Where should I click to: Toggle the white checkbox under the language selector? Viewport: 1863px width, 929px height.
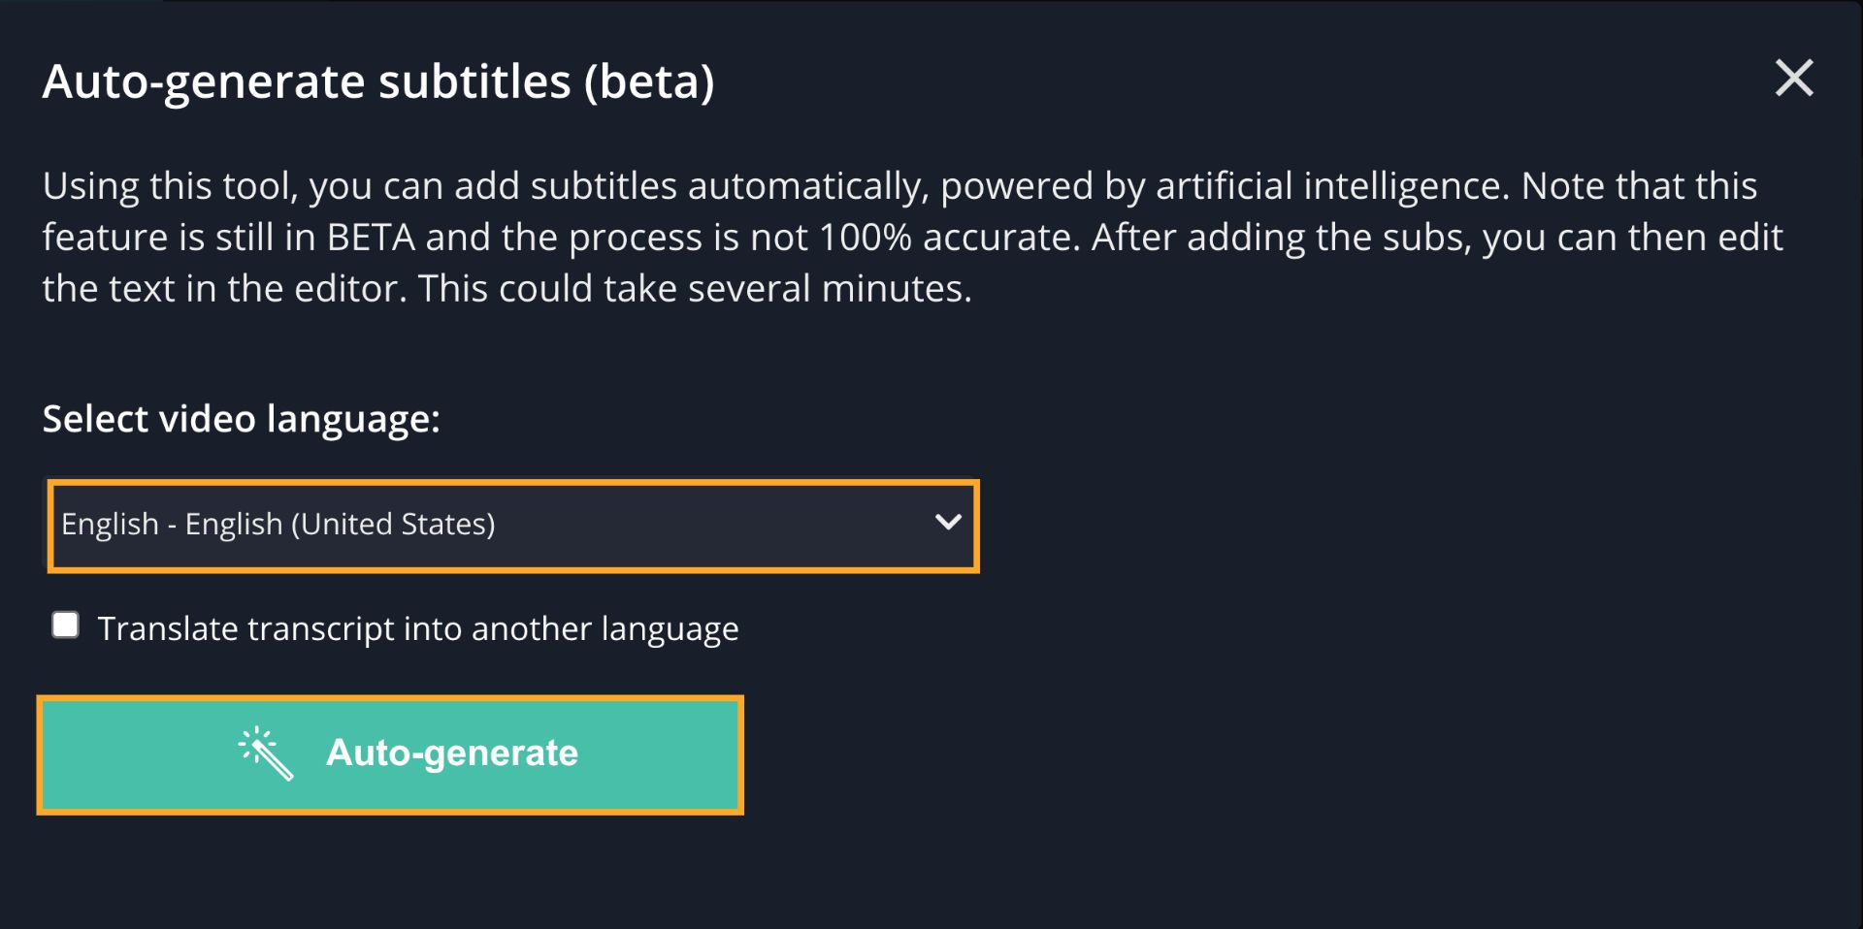click(x=65, y=625)
